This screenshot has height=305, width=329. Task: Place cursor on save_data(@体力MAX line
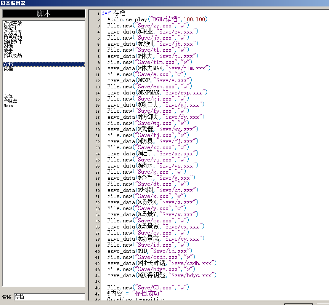point(159,68)
